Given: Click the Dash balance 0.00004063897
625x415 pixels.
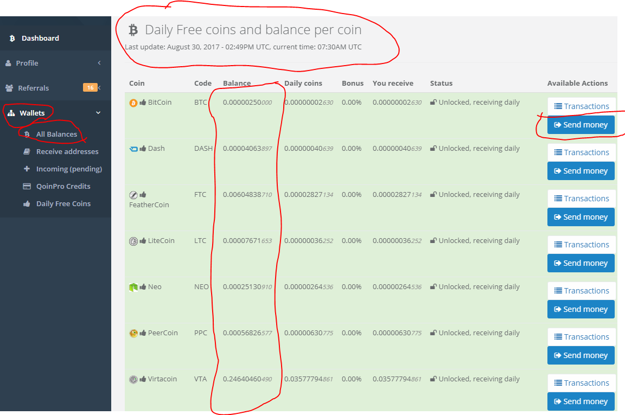Looking at the screenshot, I should click(x=247, y=149).
